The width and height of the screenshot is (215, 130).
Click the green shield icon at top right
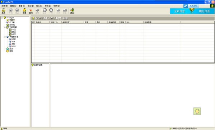click(x=212, y=6)
